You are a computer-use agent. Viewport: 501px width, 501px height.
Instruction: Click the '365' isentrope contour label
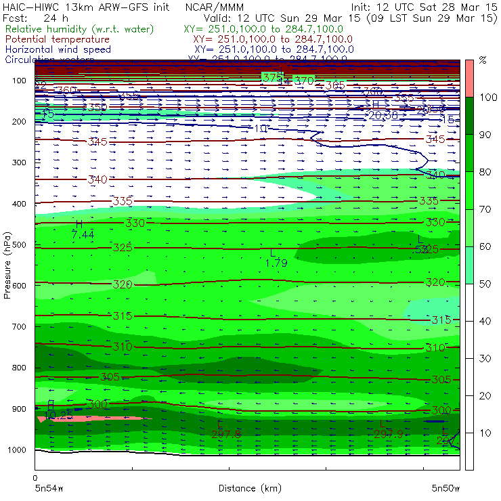pos(335,85)
